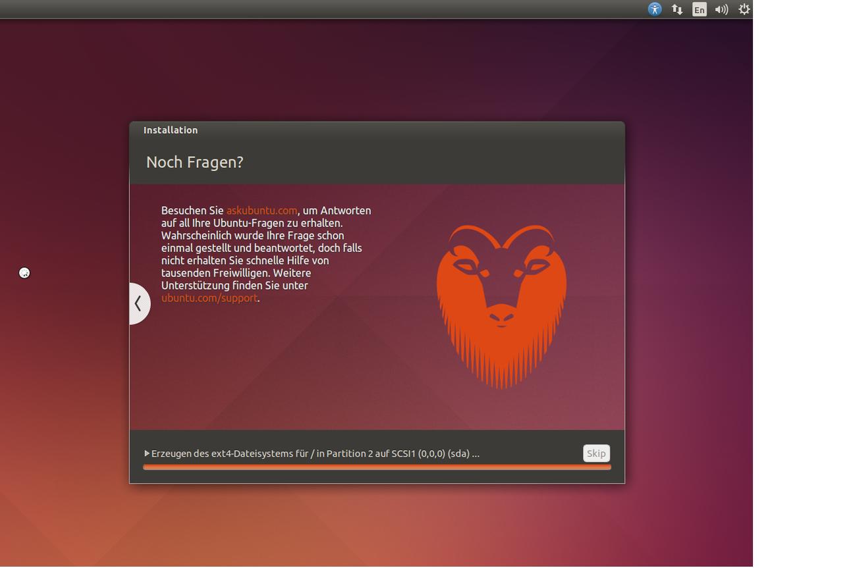Image resolution: width=853 pixels, height=568 pixels.
Task: Click the installation progress bar
Action: 377,467
